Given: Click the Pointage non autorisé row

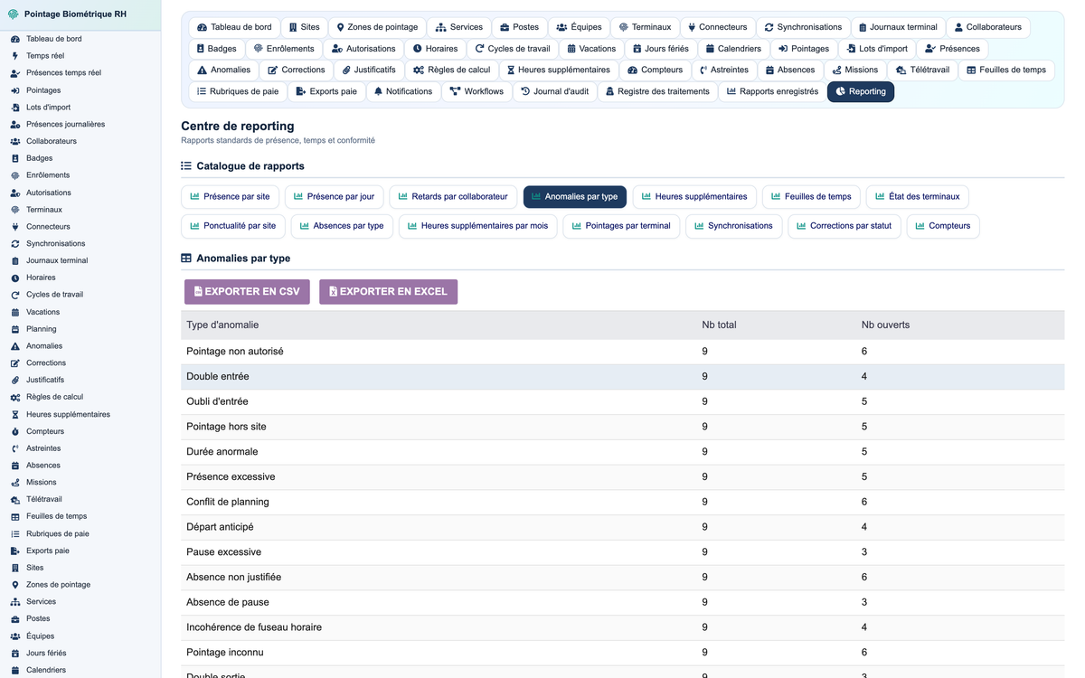Looking at the screenshot, I should tap(622, 352).
